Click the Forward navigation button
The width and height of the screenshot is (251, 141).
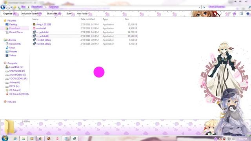8,7
